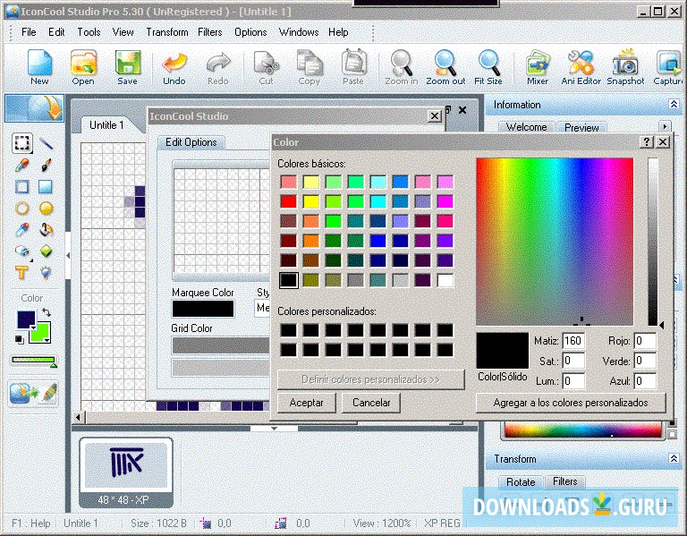Collapse the left tool panel arrow
The image size is (687, 536).
[68, 255]
